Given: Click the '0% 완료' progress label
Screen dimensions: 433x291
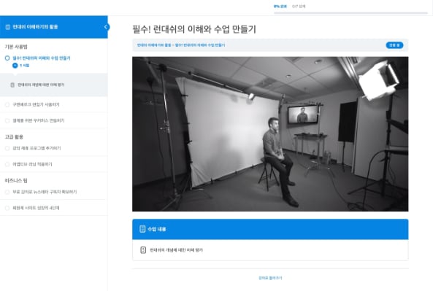Looking at the screenshot, I should click(x=280, y=7).
